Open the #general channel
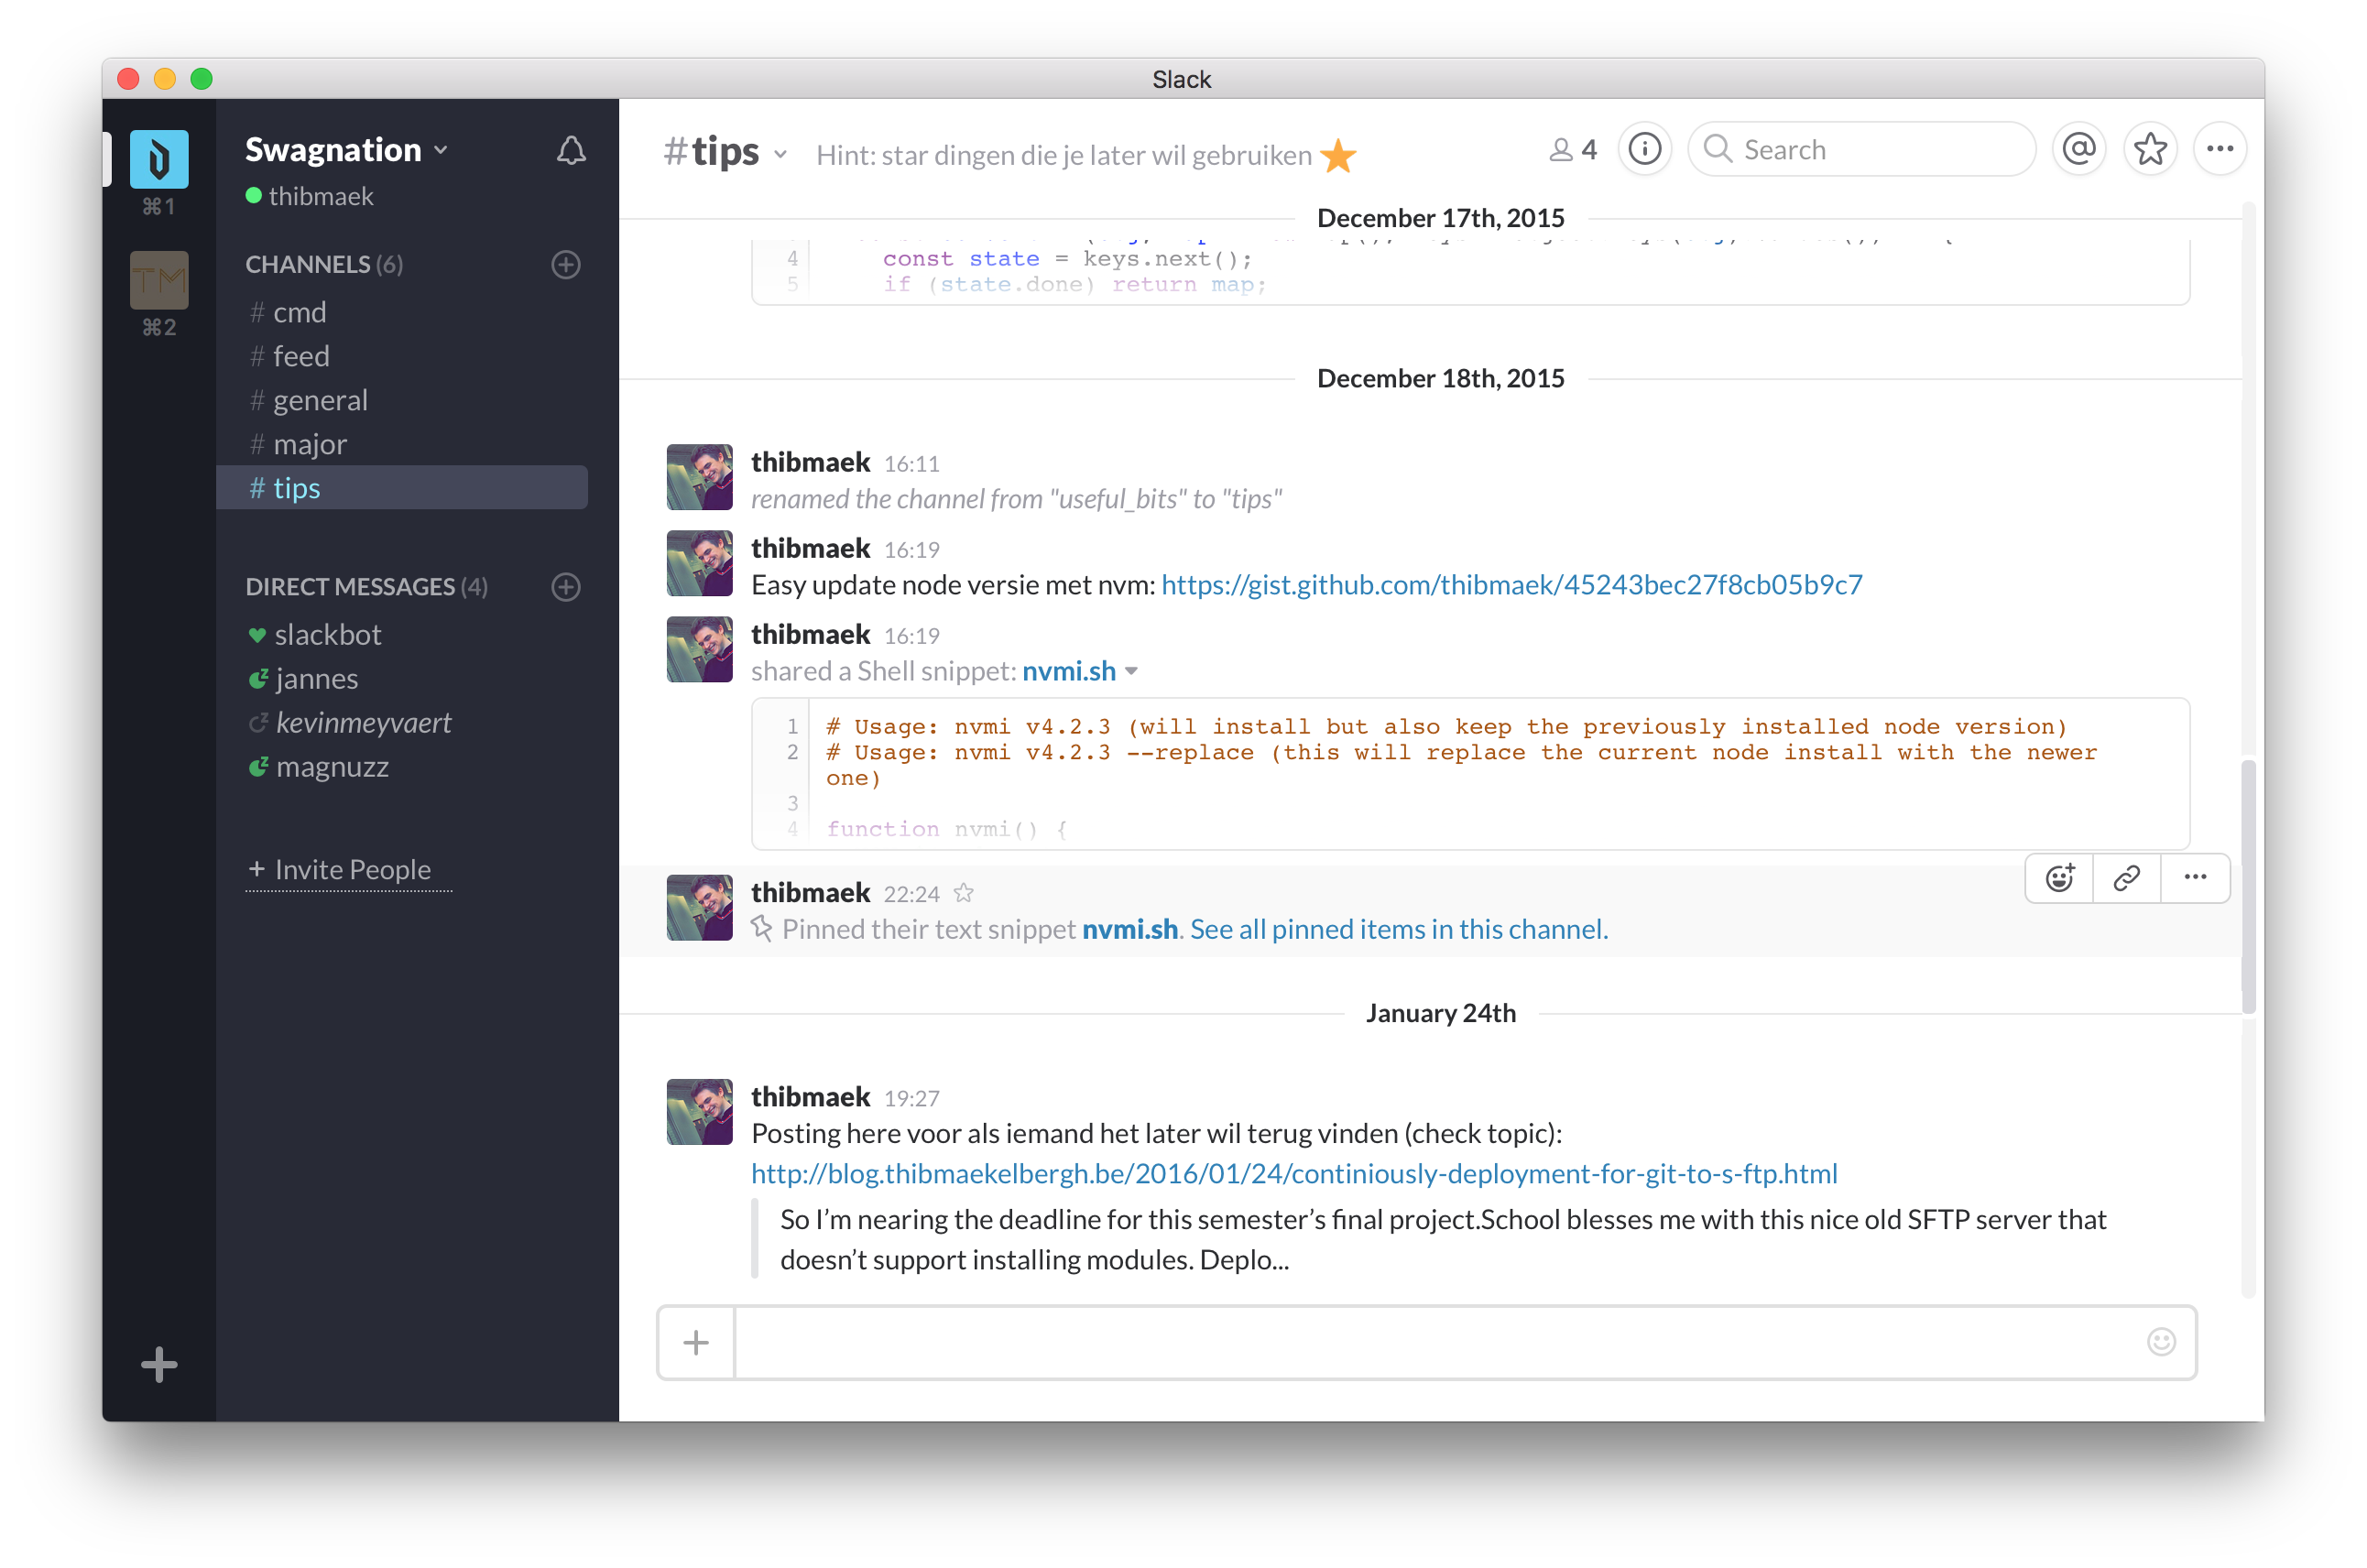The width and height of the screenshot is (2367, 1568). pos(322,399)
